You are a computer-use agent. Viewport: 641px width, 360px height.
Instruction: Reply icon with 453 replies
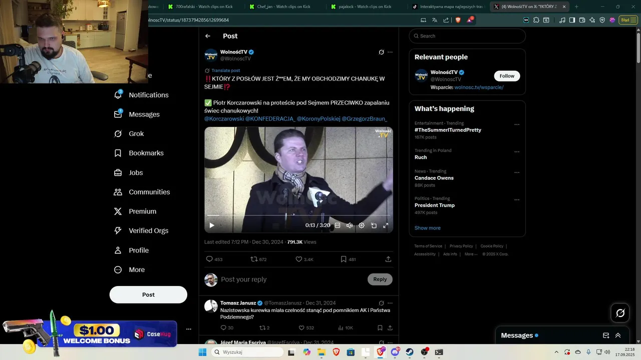coord(209,259)
